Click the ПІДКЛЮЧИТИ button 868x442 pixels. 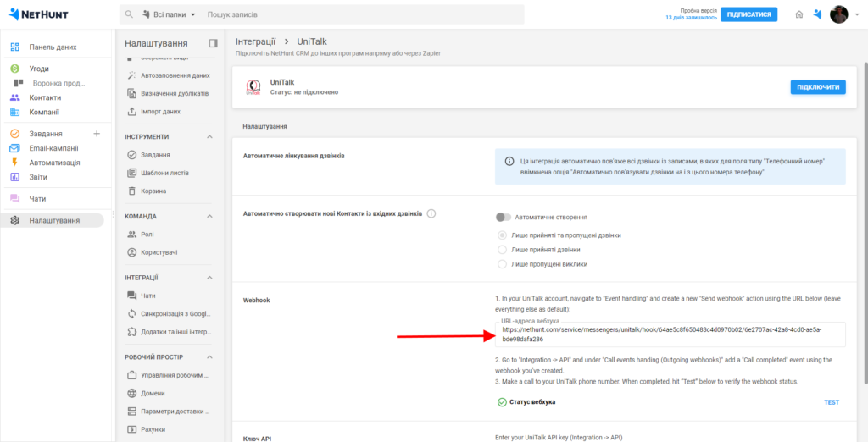pos(817,87)
